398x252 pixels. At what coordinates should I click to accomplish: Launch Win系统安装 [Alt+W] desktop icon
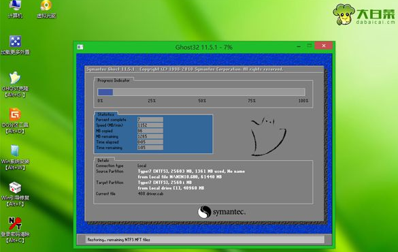tap(15, 157)
